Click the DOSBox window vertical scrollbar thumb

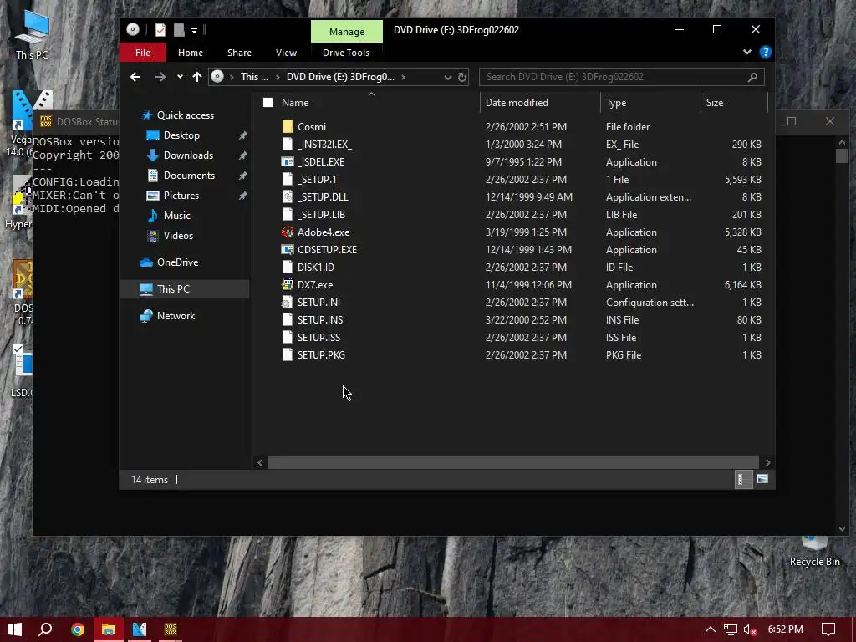[x=841, y=155]
